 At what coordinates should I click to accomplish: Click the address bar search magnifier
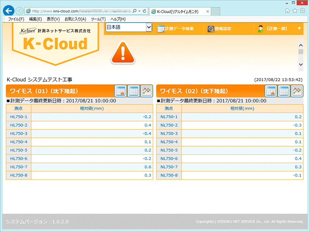coord(134,11)
